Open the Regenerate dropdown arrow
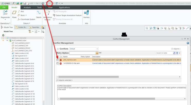Viewport: 191px width, 105px height. point(5,20)
